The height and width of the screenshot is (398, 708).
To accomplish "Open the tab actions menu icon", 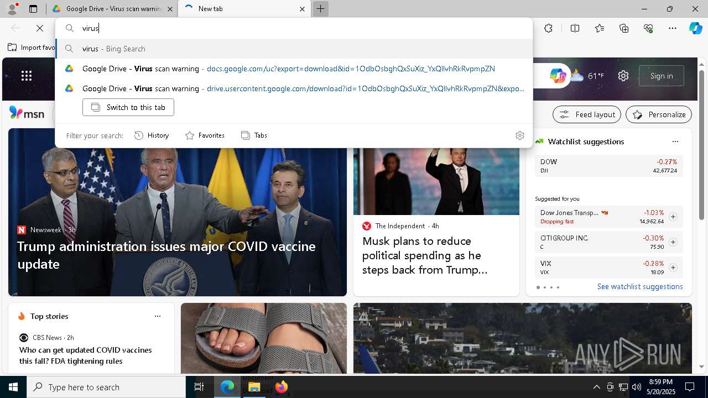I will click(x=33, y=9).
